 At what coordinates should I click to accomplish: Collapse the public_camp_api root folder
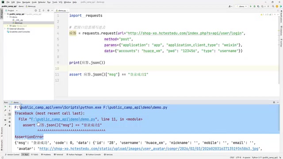[x=5, y=14]
